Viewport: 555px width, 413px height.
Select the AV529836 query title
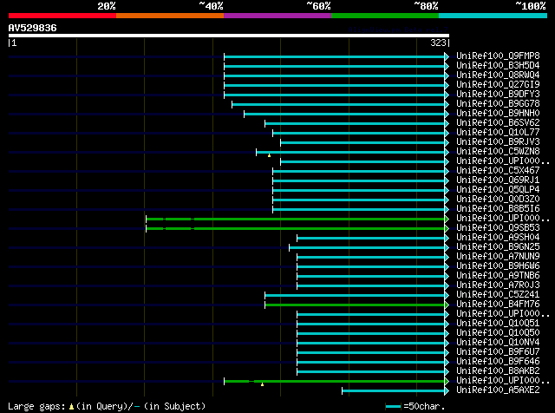33,28
